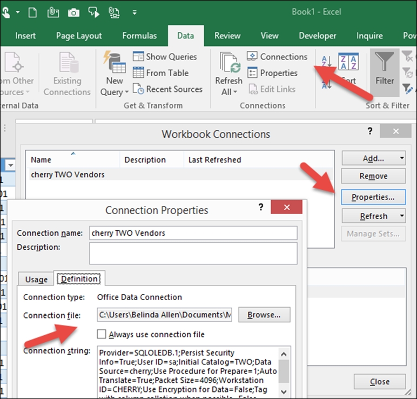Switch to the Formulas ribbon tab
The height and width of the screenshot is (399, 417).
tap(139, 36)
